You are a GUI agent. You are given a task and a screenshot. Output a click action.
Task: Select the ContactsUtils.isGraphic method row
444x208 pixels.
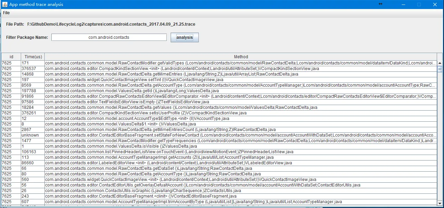tap(241, 191)
